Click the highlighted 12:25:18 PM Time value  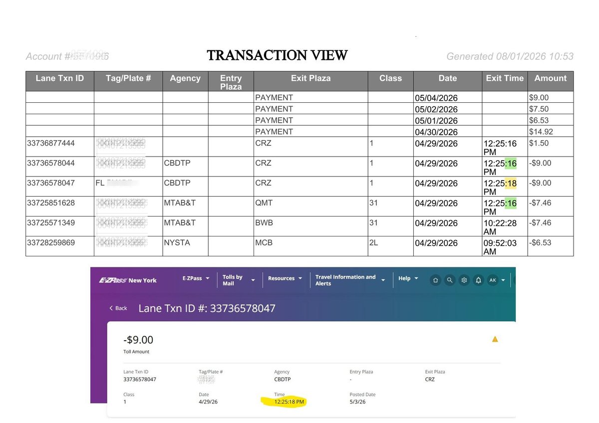point(290,402)
